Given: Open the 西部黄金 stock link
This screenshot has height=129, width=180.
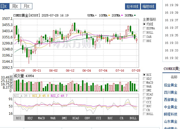Looking at the screenshot, I should pos(171,100).
